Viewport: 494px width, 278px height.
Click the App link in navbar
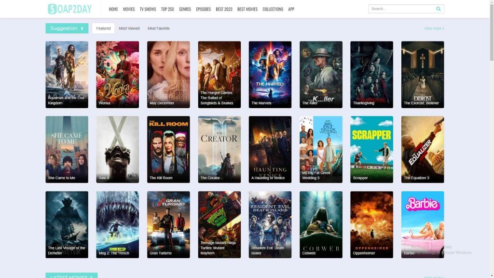(x=291, y=9)
